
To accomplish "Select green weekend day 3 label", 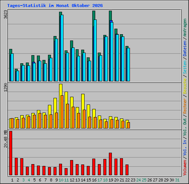I will point(23,180).
